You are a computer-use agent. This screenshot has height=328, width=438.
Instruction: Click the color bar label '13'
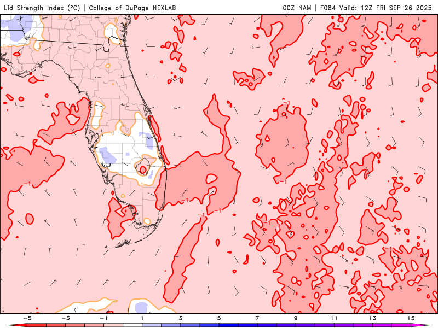(x=372, y=318)
